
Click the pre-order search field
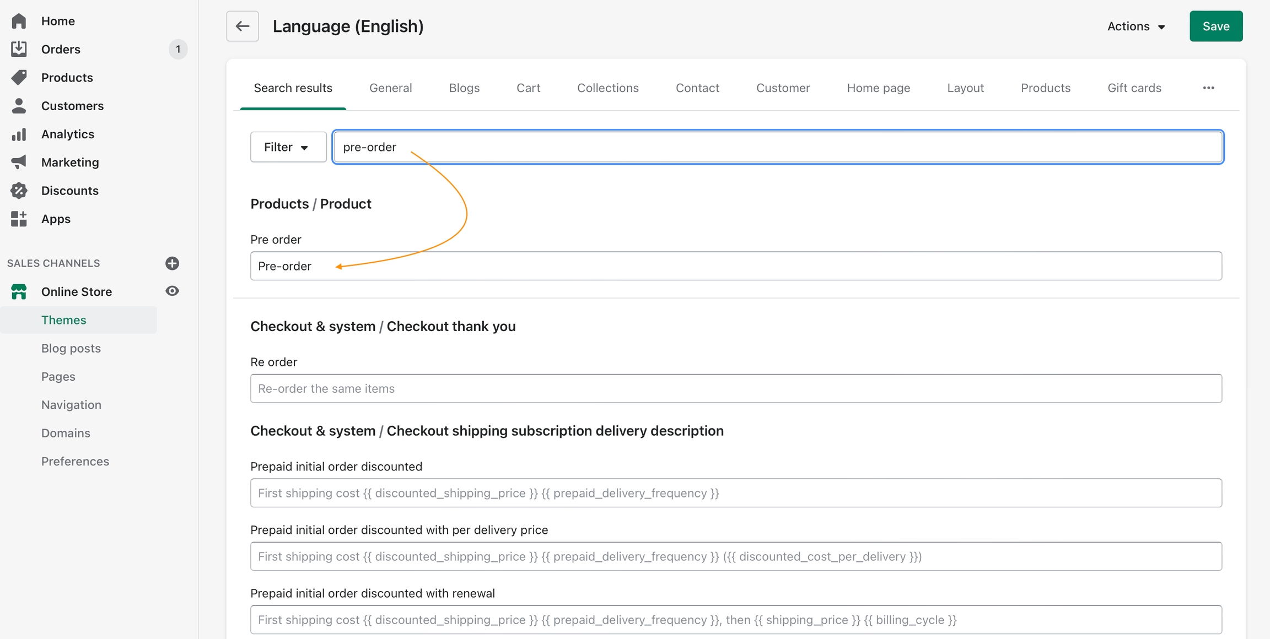click(x=777, y=147)
